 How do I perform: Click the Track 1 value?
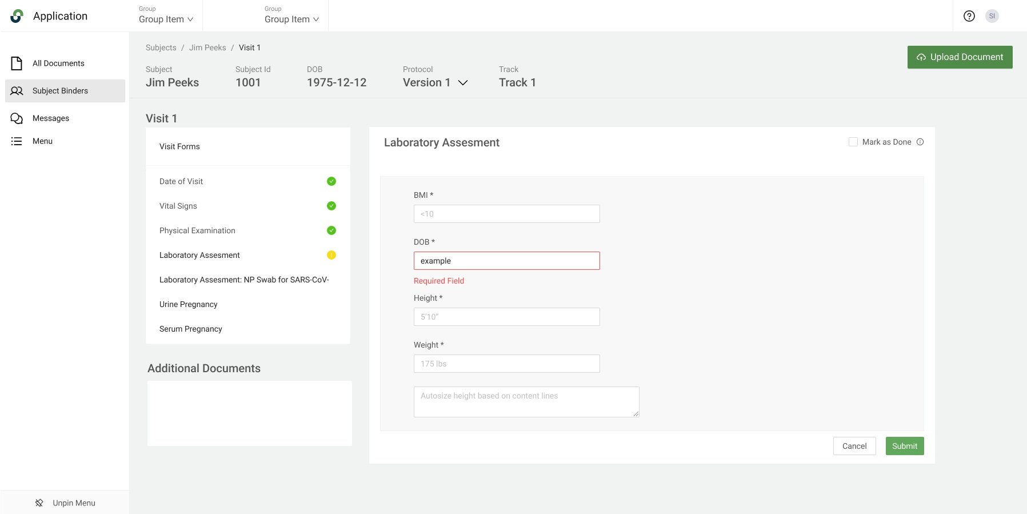[x=517, y=82]
